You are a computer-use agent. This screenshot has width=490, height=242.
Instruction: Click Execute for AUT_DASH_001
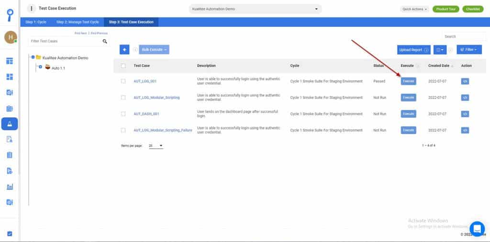pos(409,114)
